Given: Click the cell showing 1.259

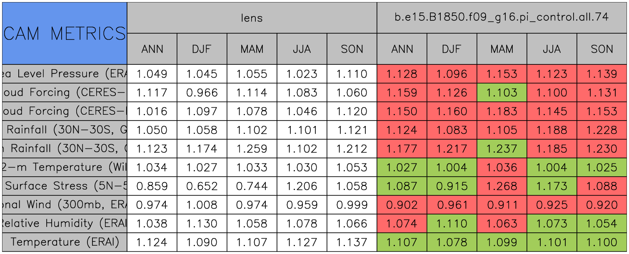Looking at the screenshot, I should 252,149.
